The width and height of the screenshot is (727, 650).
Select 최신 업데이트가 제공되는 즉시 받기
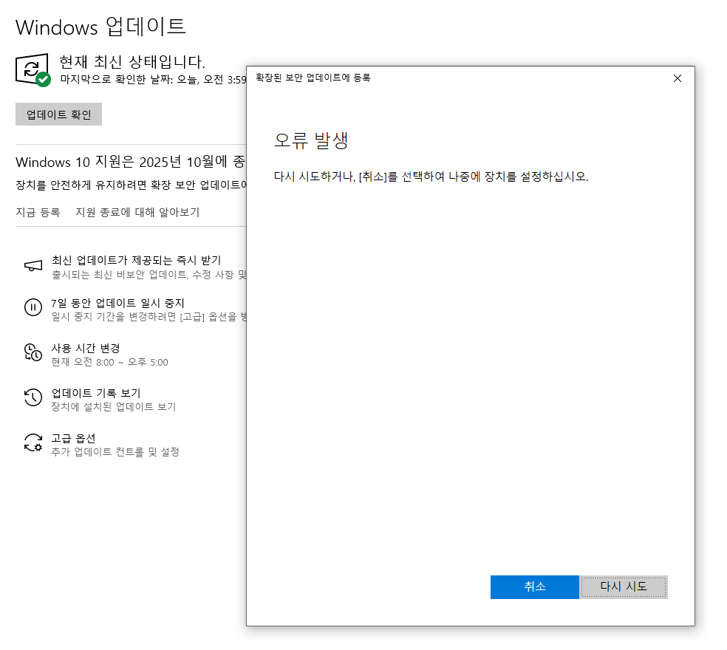tap(136, 260)
